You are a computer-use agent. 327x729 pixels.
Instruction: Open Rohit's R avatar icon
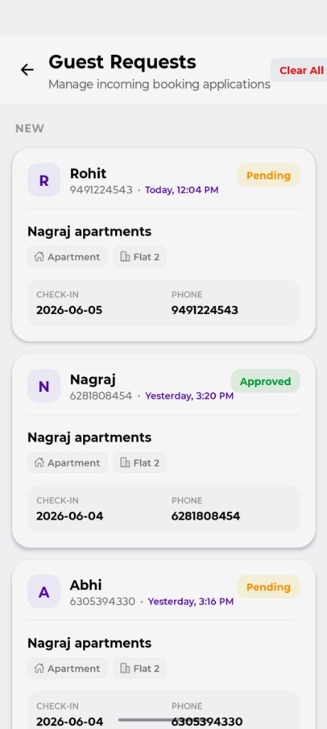(43, 180)
